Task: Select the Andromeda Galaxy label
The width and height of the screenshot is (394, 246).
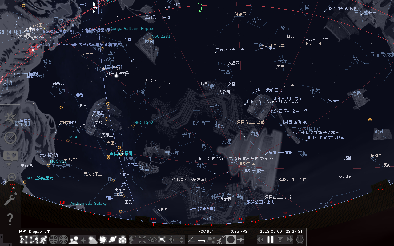Action: (88, 204)
